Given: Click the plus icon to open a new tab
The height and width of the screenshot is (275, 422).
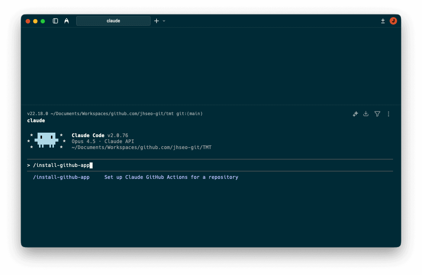Looking at the screenshot, I should (x=156, y=21).
